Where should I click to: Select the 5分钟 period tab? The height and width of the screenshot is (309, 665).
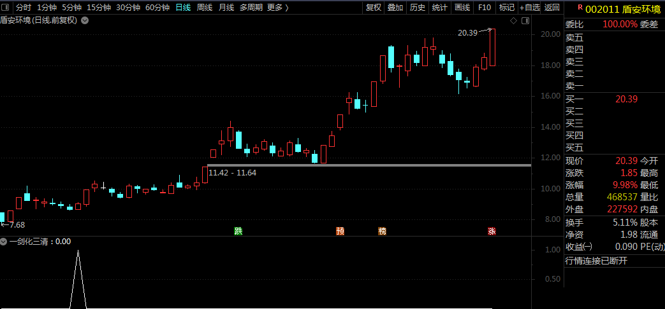point(71,7)
